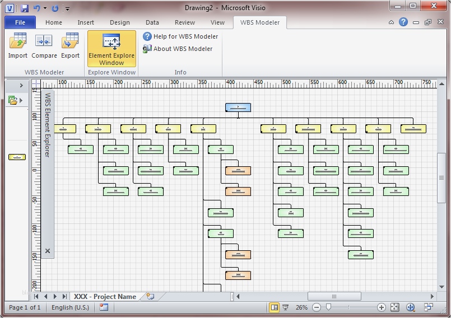
Task: Expand the Shapes pane chevron
Action: coord(21,86)
